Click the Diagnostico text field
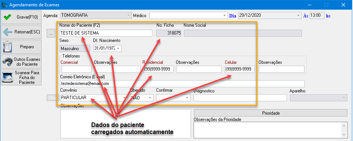 point(240,98)
